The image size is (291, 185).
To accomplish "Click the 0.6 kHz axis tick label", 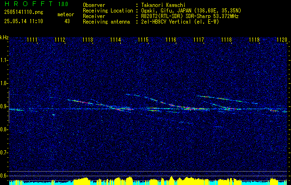I will click(4, 176).
